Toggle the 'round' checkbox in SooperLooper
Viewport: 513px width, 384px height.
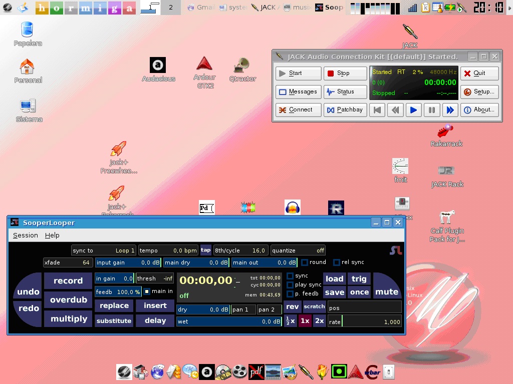pos(305,262)
